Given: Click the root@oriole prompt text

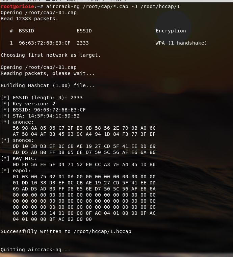Looking at the screenshot, I should (17, 6).
